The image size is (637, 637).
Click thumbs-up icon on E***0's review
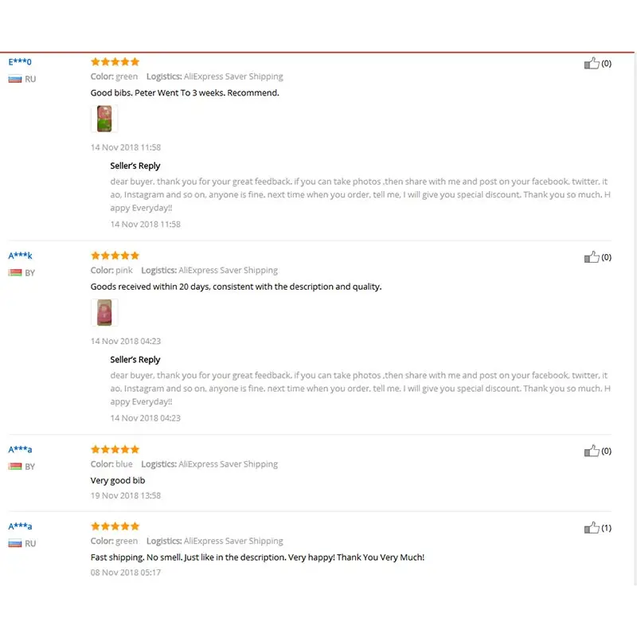click(x=592, y=63)
